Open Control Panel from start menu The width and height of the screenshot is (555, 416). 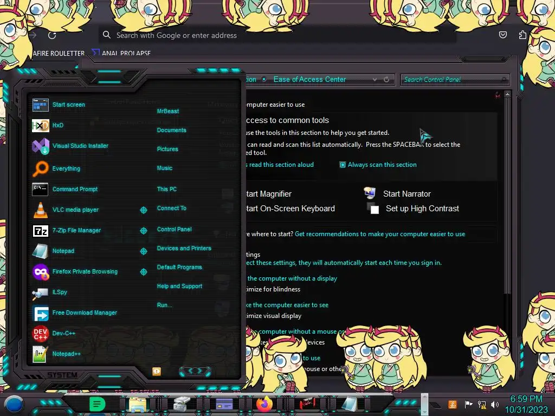(x=174, y=229)
